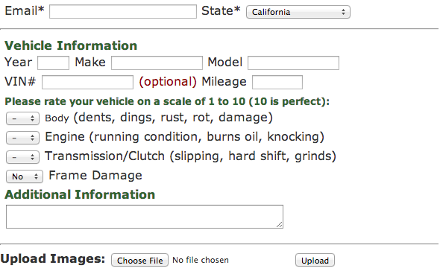Focus the Make text field
Image resolution: width=440 pixels, height=274 pixels.
[x=157, y=63]
